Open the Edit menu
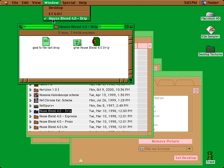This screenshot has height=168, width=224. click(25, 3)
